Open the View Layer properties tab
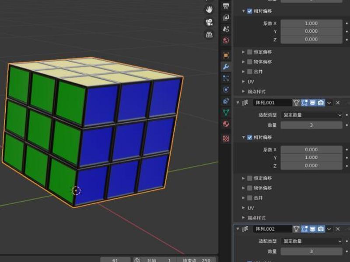Screen dimensions: 350x262 tap(226, 17)
